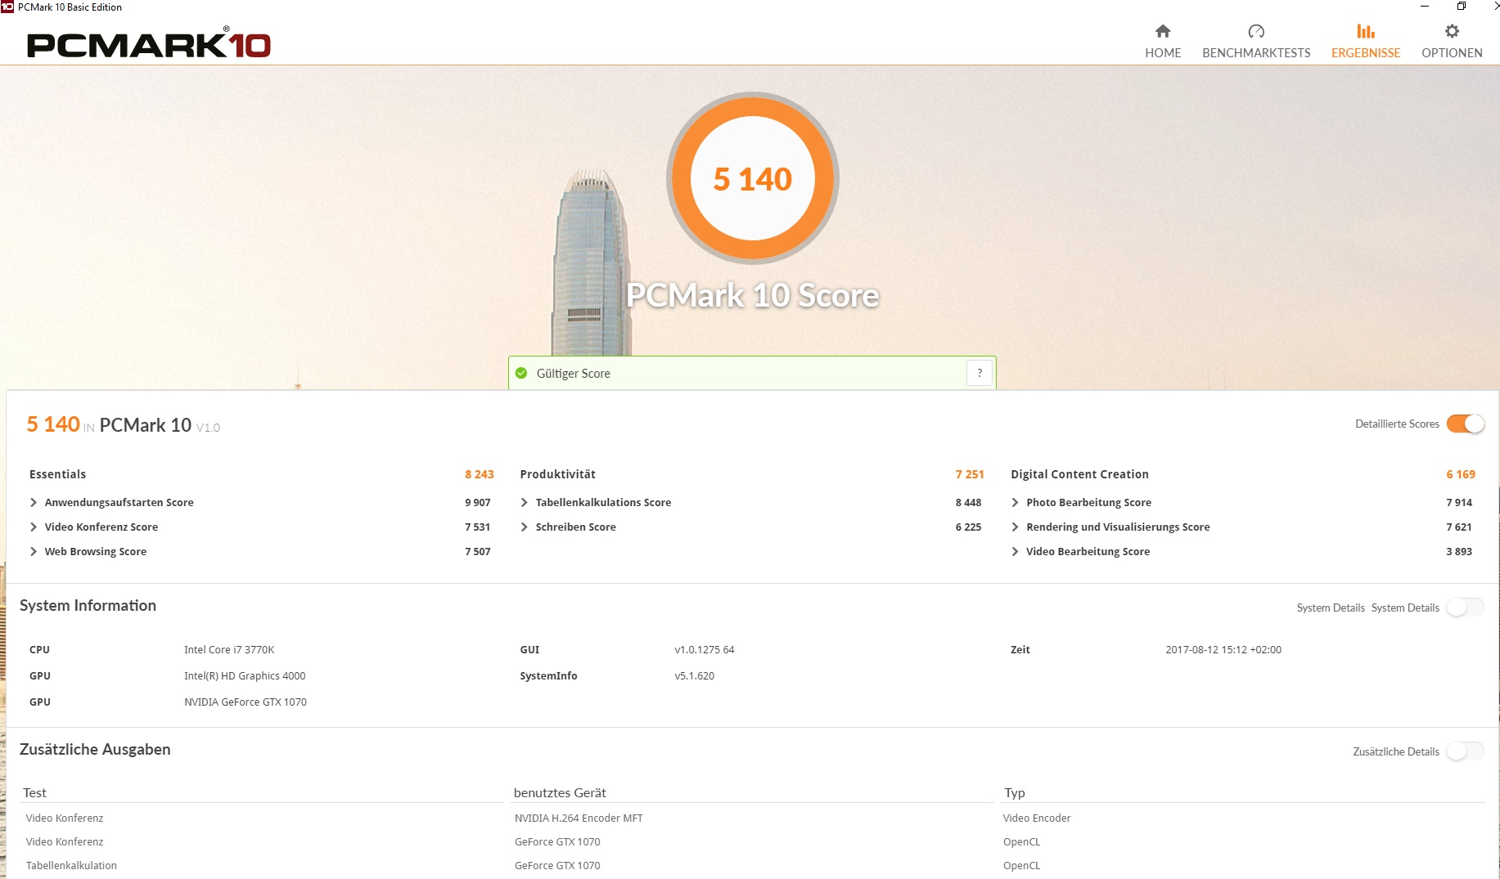Expand the Photo Bearbeitung Score row
Screen dimensions: 1500x879
tap(1016, 502)
